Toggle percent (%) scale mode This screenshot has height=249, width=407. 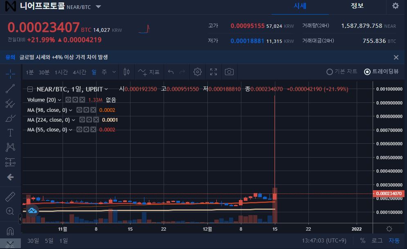362,241
